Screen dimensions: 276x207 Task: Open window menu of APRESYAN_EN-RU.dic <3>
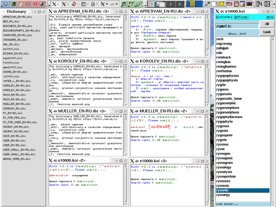pyautogui.click(x=50, y=11)
